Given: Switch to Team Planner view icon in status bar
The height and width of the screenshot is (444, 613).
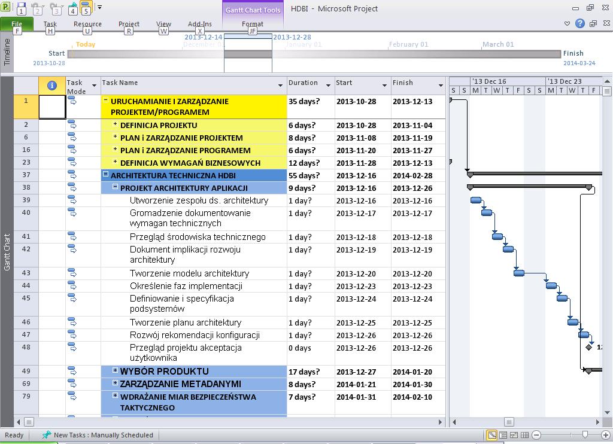Looking at the screenshot, I should pyautogui.click(x=514, y=435).
